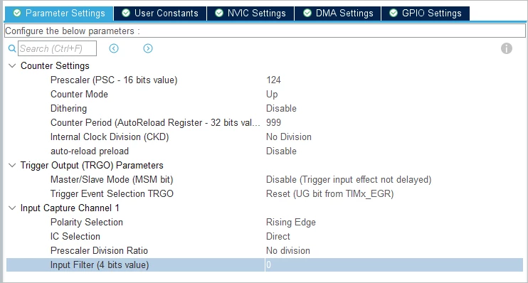Image resolution: width=528 pixels, height=283 pixels.
Task: Edit the Prescaler value 124
Action: [273, 80]
